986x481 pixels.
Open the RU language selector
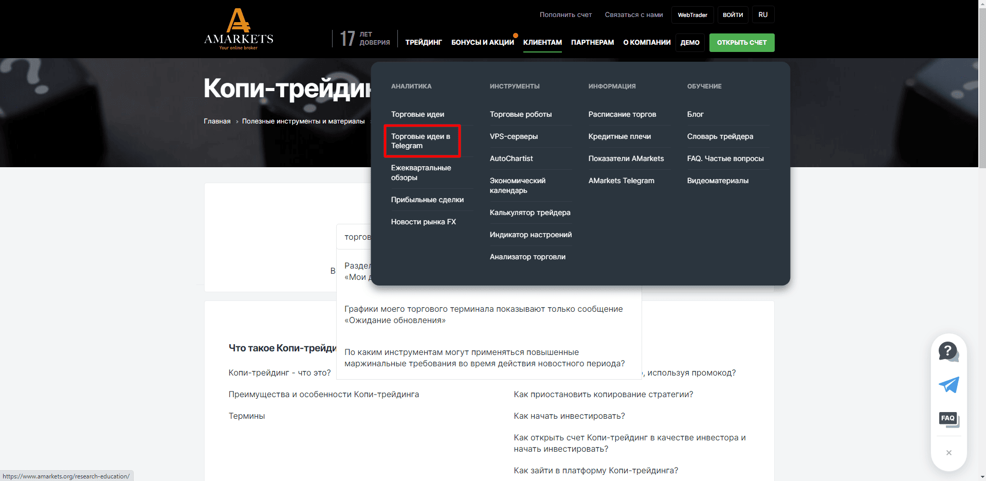point(763,15)
